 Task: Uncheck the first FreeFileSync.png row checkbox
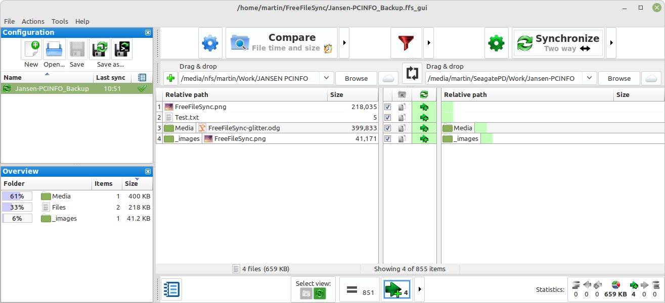tap(387, 107)
